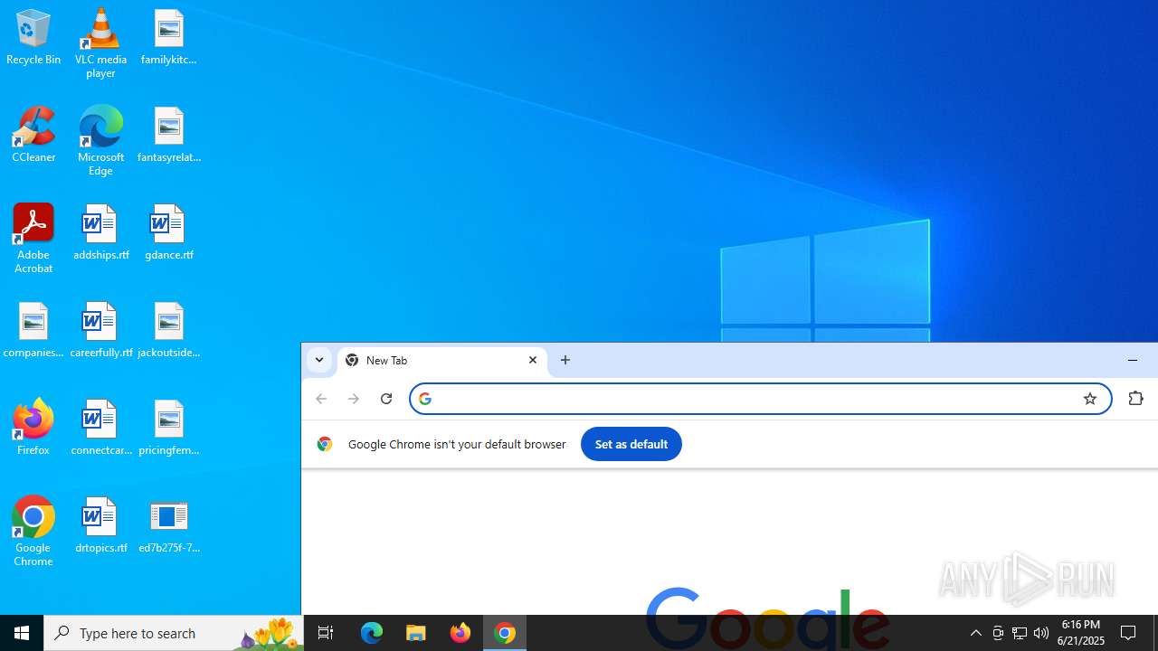Show hidden system tray icons
This screenshot has height=651, width=1158.
point(976,633)
